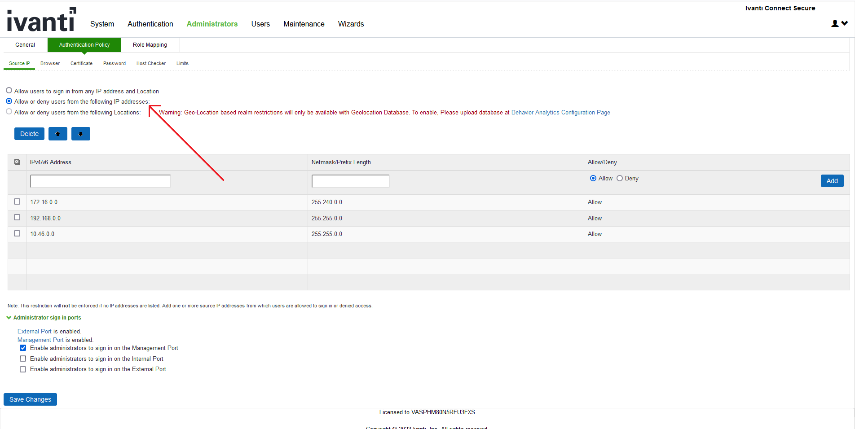Open the Host Checker subtab
This screenshot has width=855, height=429.
[150, 63]
